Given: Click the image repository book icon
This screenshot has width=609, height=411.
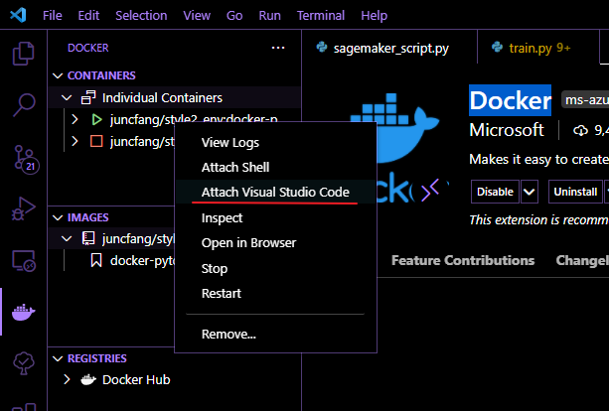Looking at the screenshot, I should click(88, 238).
